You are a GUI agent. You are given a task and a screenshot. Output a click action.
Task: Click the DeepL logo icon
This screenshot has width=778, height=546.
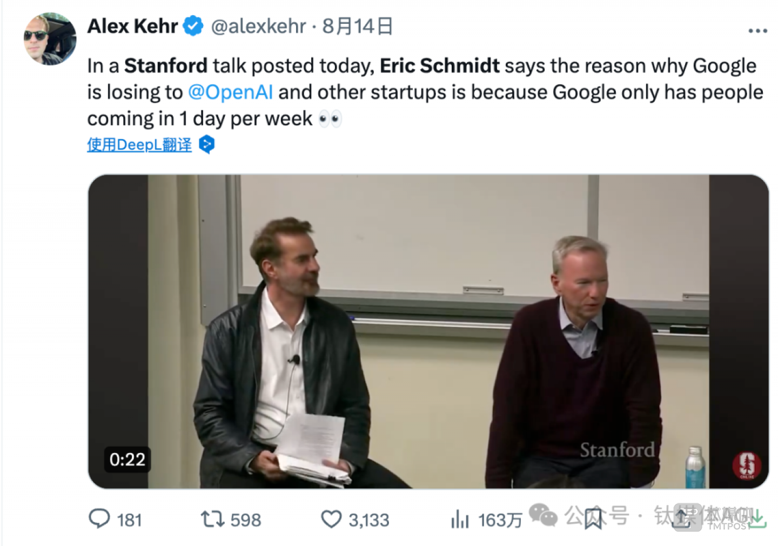pos(207,144)
